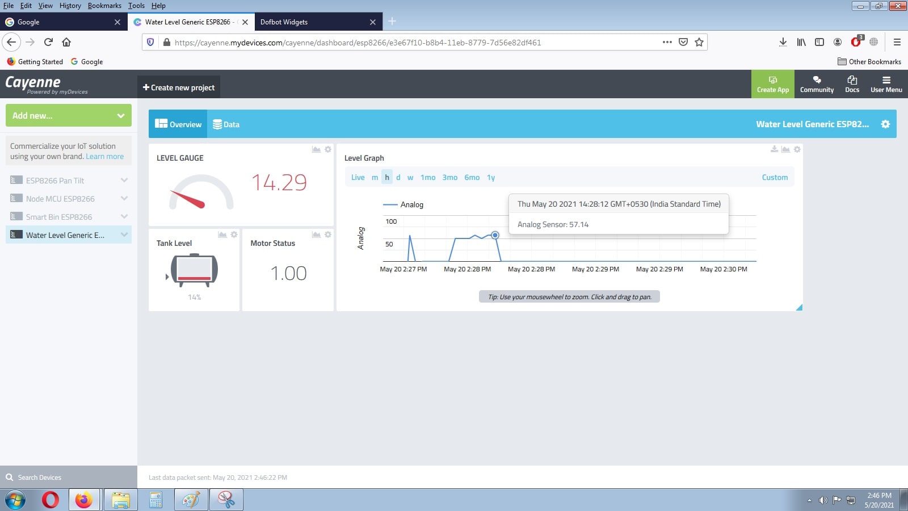Switch graph to Live mode
Screen dimensions: 908x511
(358, 177)
